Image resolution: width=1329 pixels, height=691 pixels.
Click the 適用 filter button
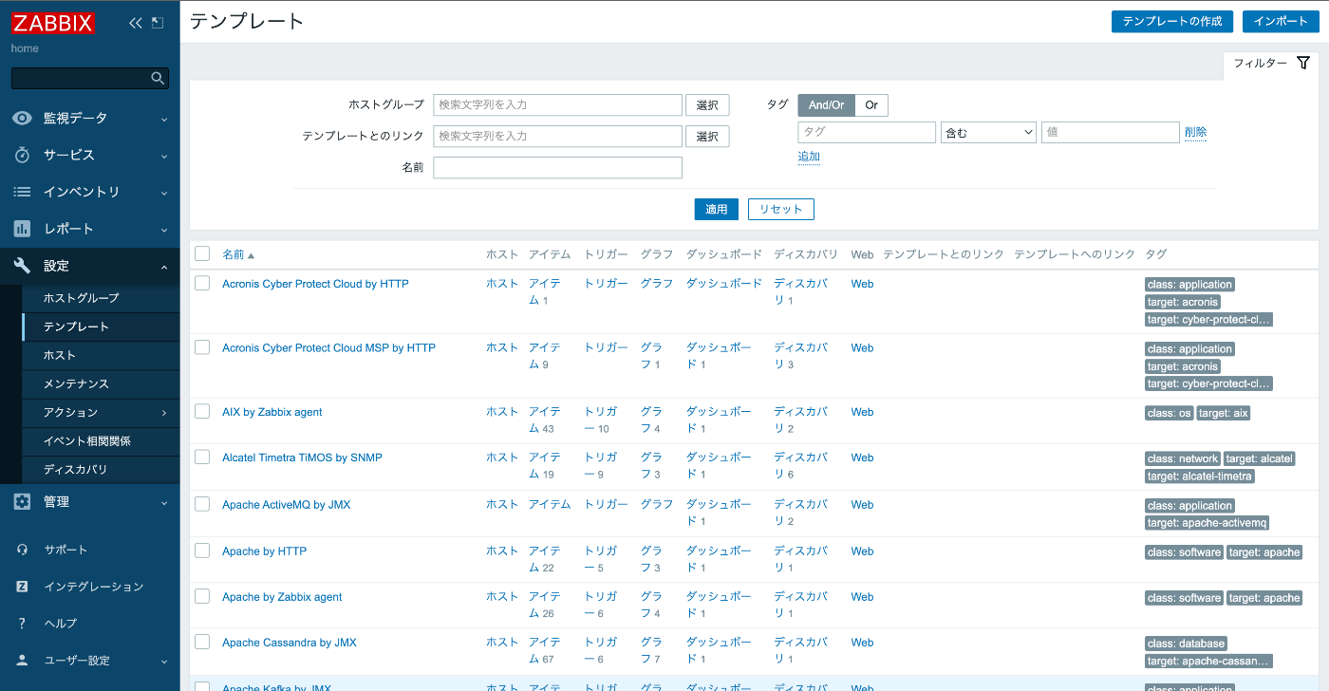[716, 209]
